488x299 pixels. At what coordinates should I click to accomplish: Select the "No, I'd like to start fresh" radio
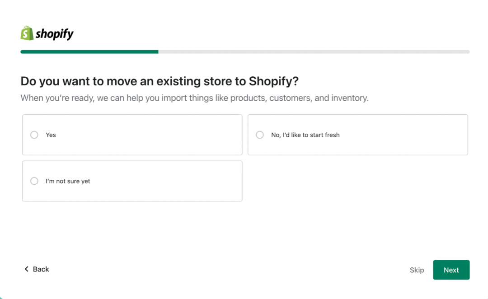(260, 135)
